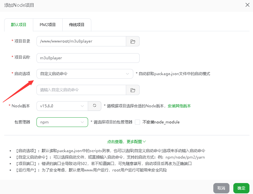Image resolution: width=253 pixels, height=194 pixels.
Task: Click the 确定 confirm button
Action: click(x=241, y=188)
